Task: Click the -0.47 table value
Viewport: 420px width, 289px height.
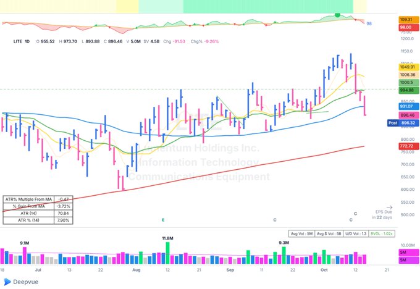Action: [64, 199]
